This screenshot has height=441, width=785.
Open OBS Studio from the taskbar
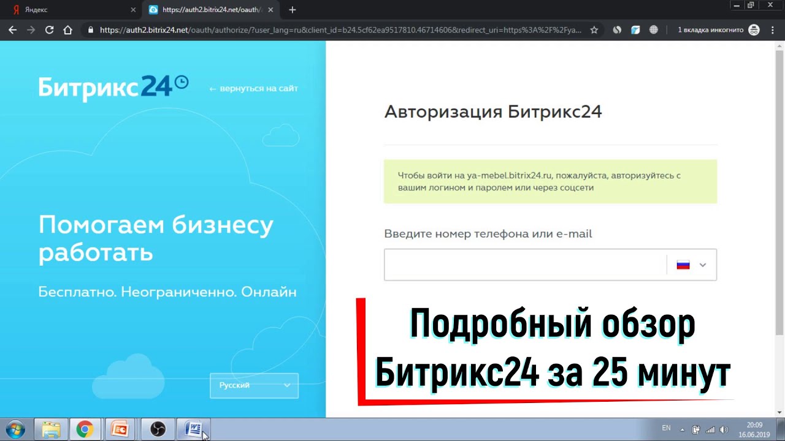pyautogui.click(x=158, y=429)
